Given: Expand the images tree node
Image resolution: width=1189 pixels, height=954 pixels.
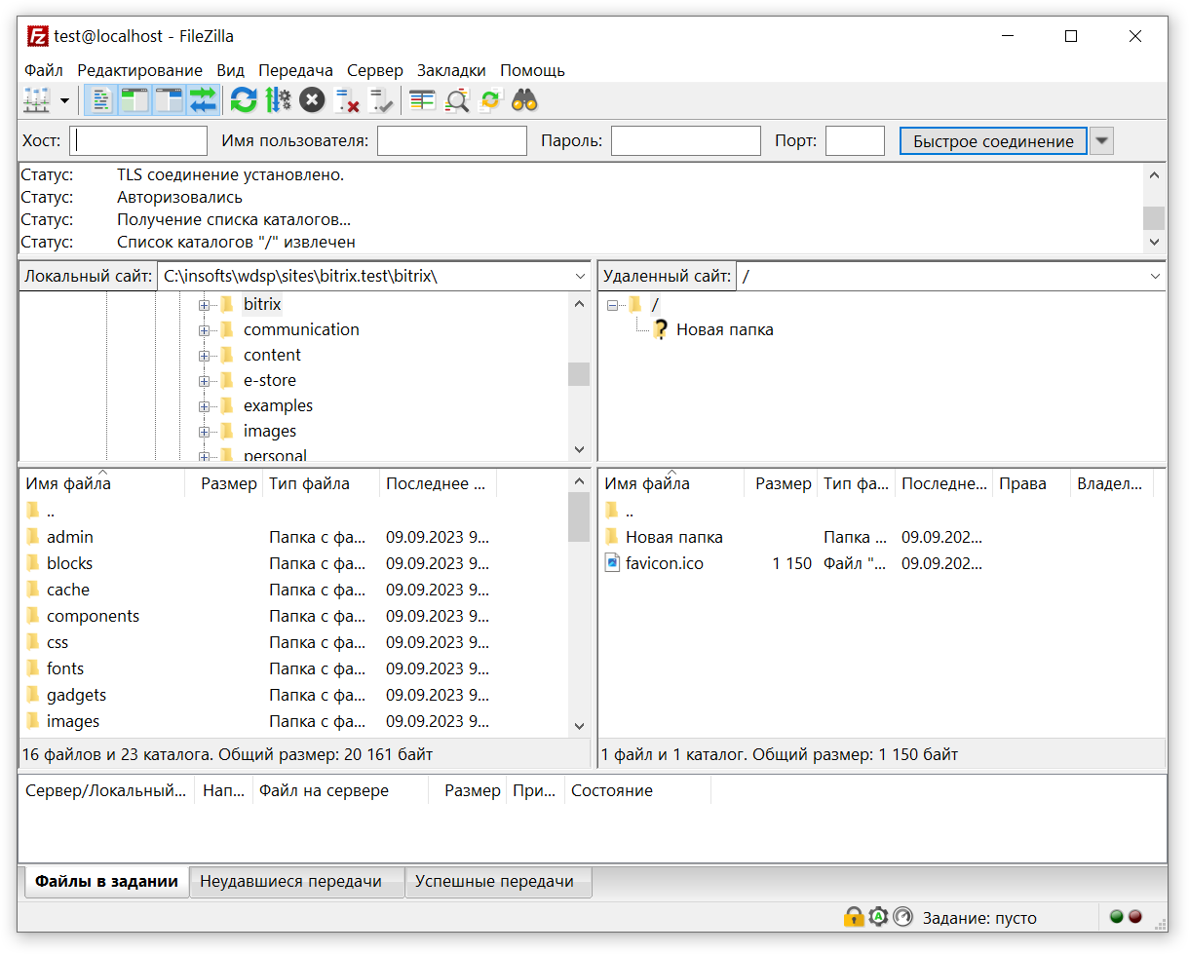Looking at the screenshot, I should click(205, 432).
